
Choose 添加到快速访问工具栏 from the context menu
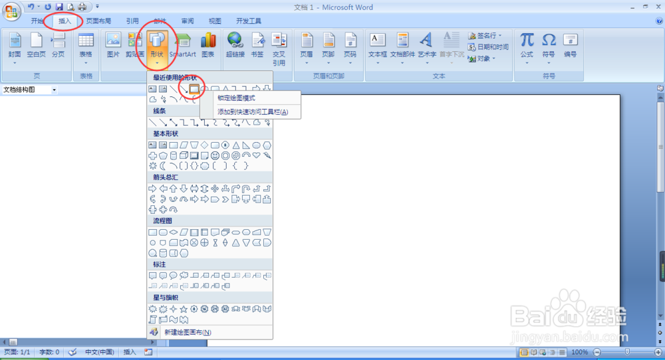tap(250, 112)
